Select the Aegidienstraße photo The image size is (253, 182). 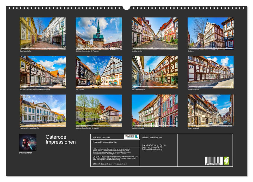(x=154, y=34)
